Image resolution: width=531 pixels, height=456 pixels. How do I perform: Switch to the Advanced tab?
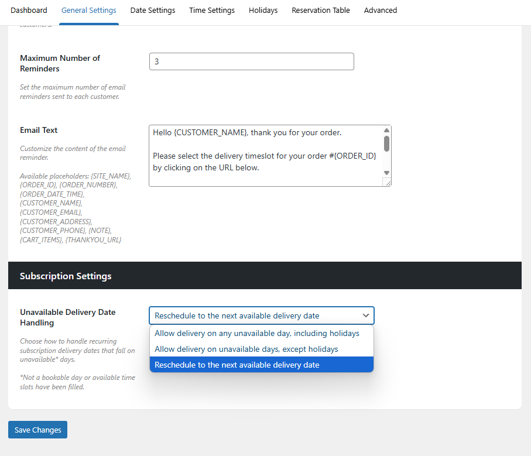381,10
